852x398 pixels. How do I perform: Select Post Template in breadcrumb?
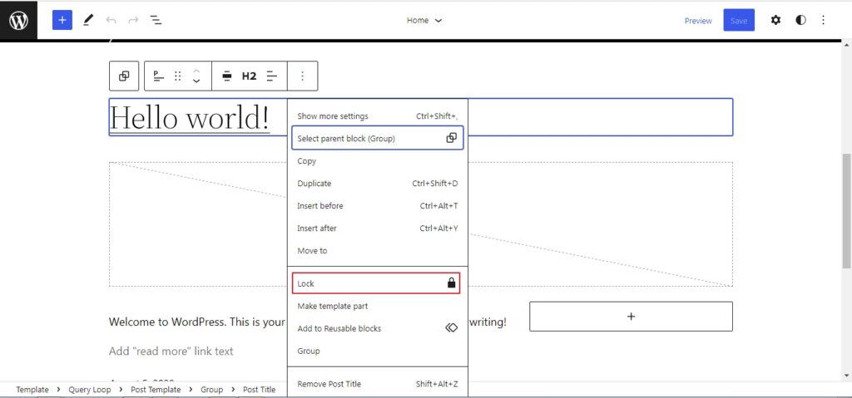pos(156,390)
